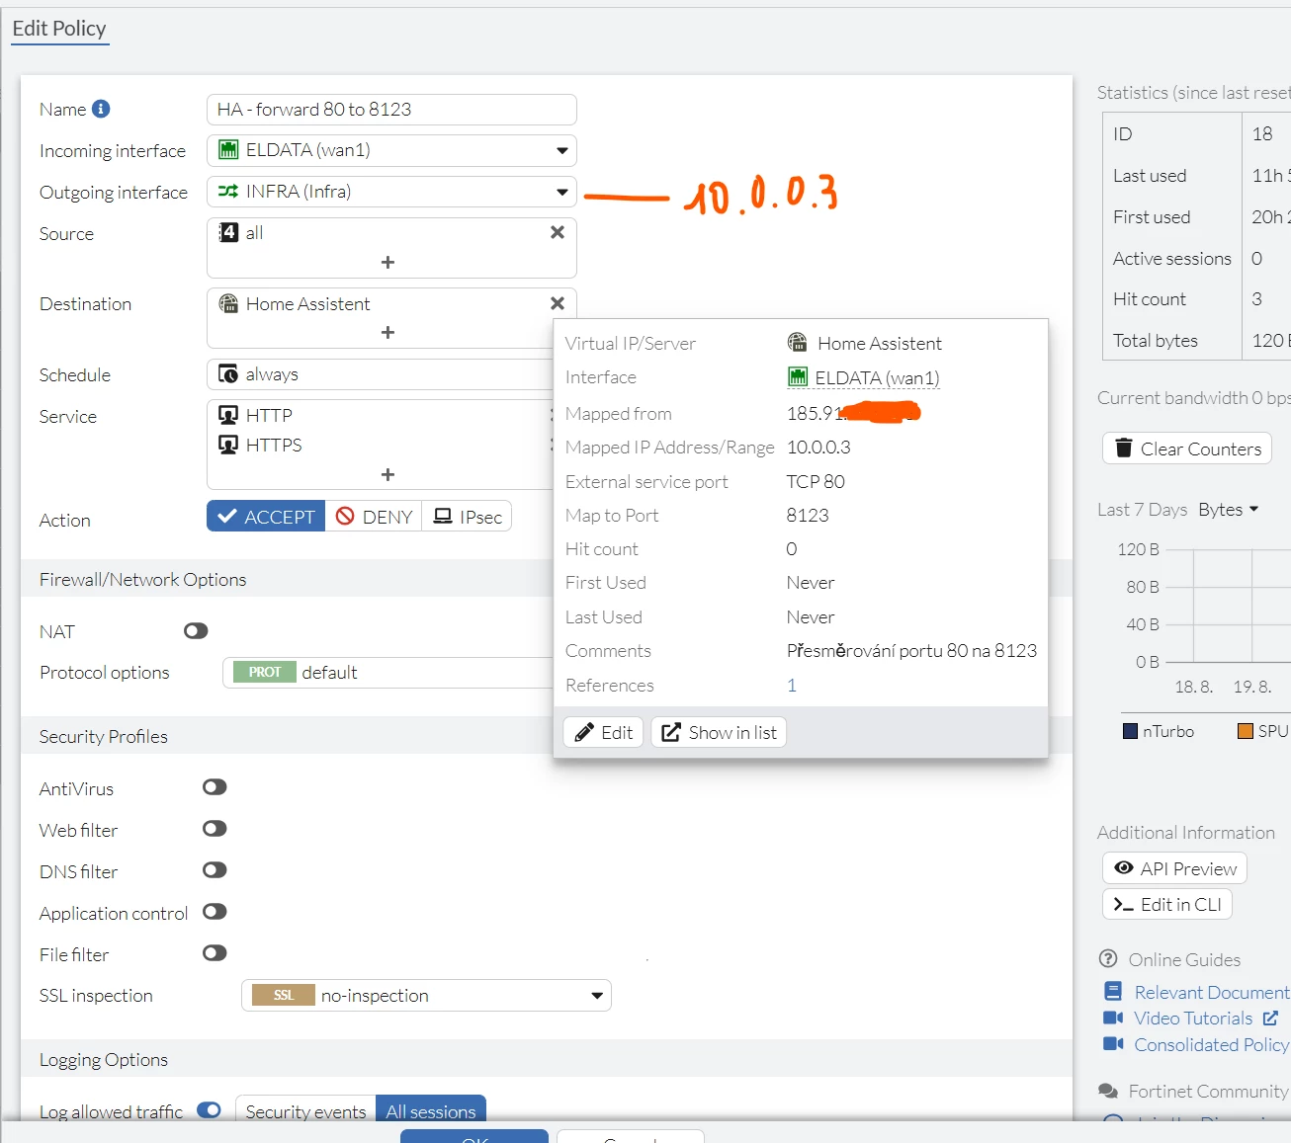Open Video Tutorials link
The height and width of the screenshot is (1143, 1291).
point(1193,1018)
